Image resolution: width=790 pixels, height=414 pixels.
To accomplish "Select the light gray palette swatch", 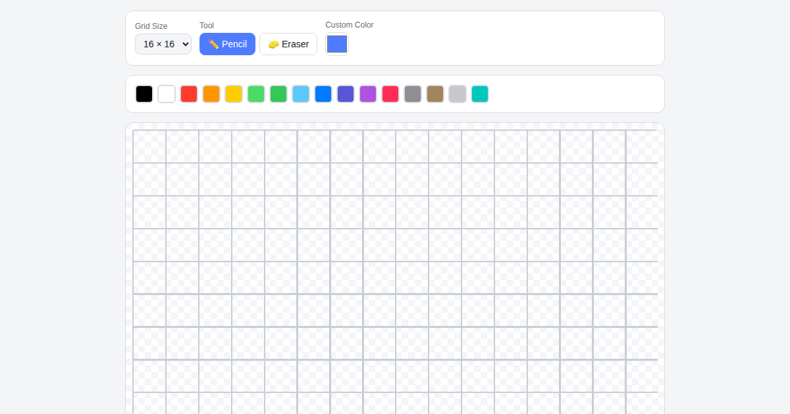I will tap(458, 94).
